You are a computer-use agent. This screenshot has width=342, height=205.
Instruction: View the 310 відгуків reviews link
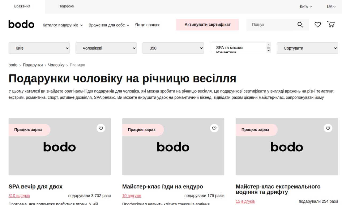coord(19,196)
